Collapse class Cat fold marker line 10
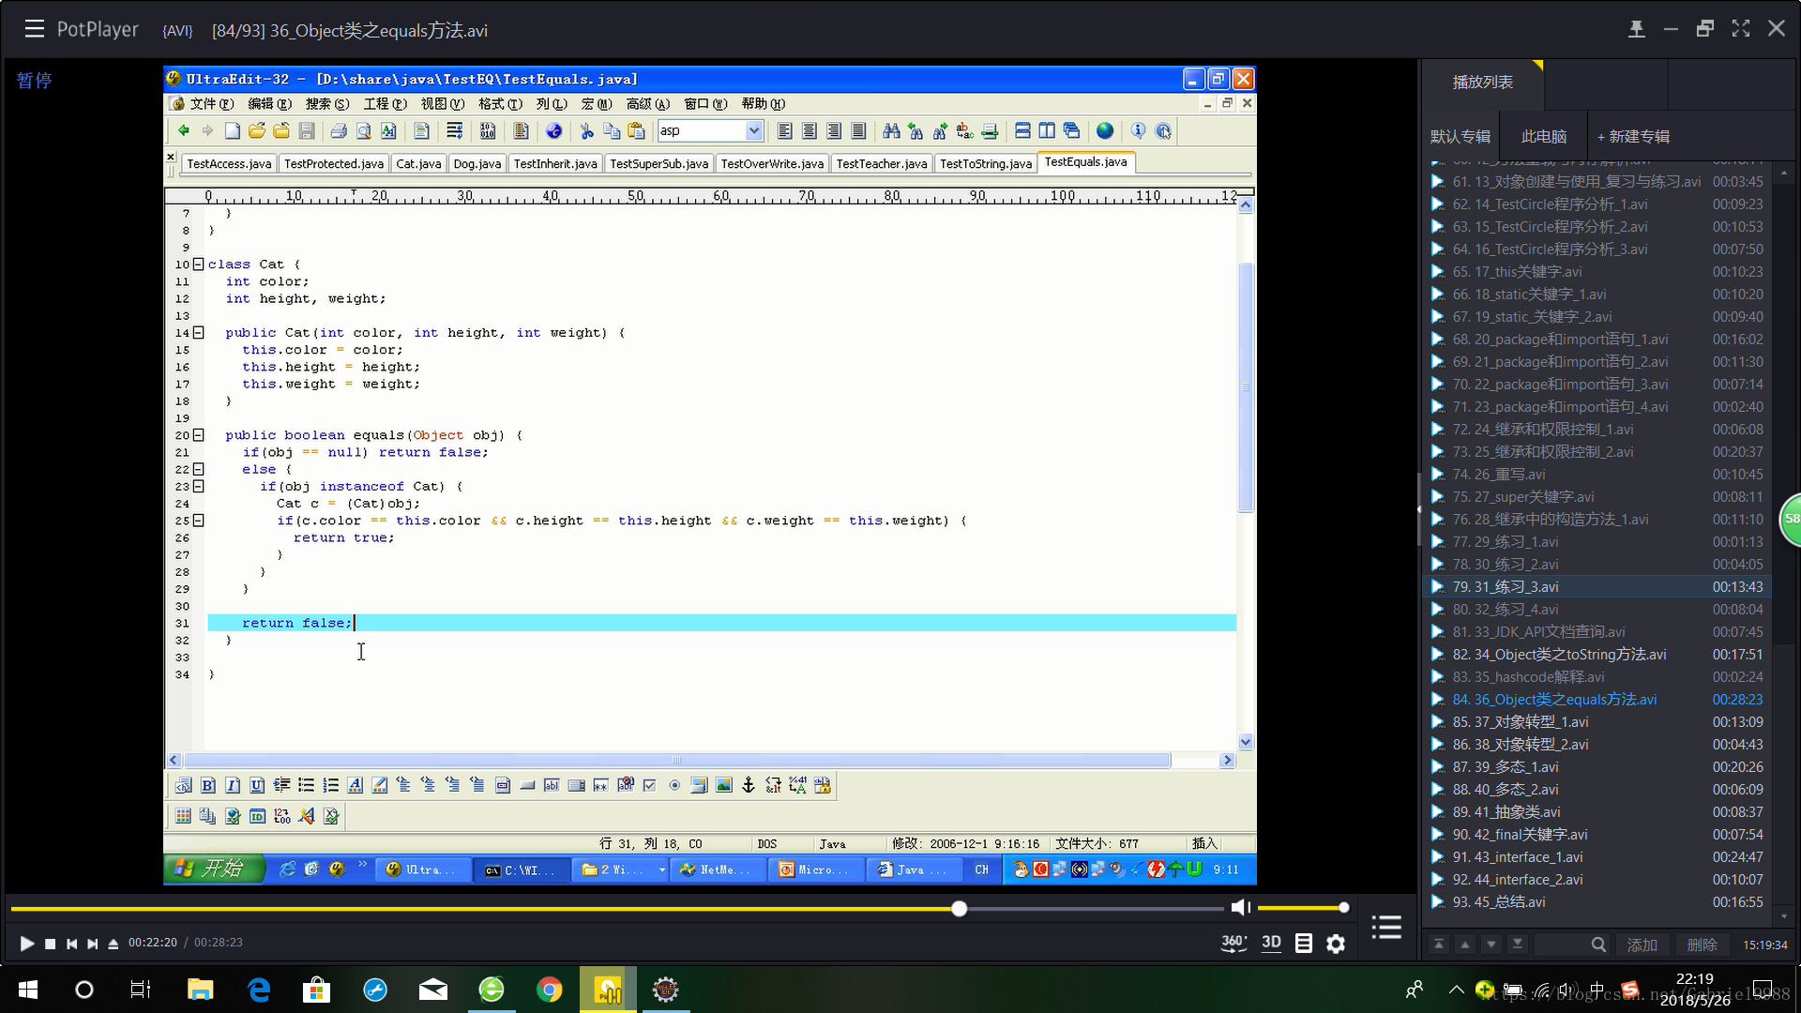1801x1013 pixels. click(198, 265)
